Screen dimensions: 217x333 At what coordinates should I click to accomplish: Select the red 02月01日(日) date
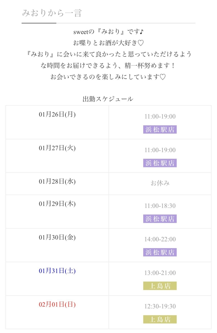click(57, 304)
